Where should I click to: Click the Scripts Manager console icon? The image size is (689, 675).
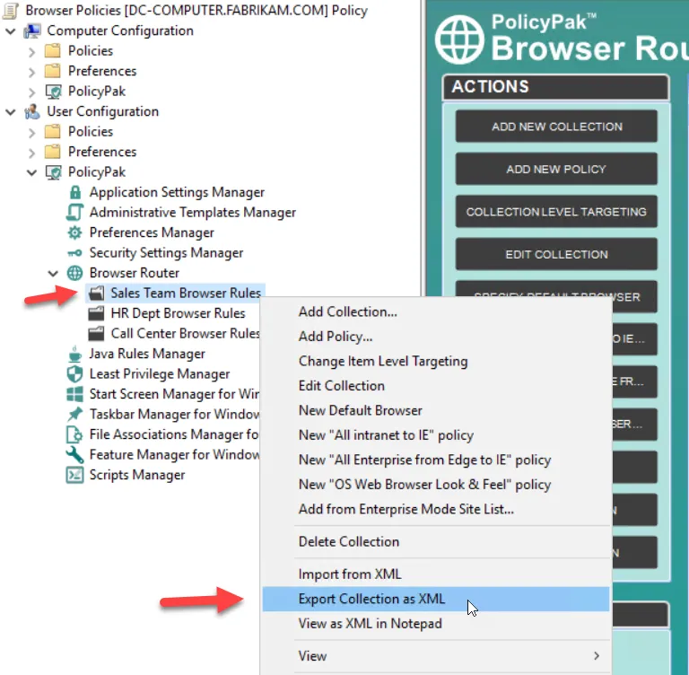click(74, 476)
